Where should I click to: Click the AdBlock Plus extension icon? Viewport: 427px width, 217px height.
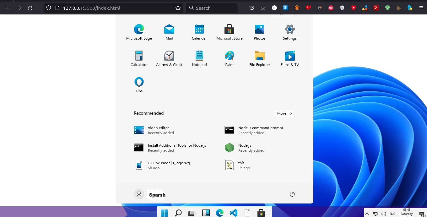(x=331, y=8)
